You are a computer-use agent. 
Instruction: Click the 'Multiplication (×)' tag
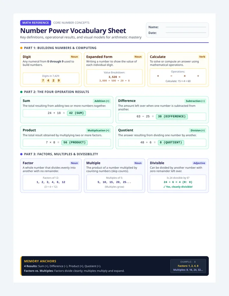[98, 131]
